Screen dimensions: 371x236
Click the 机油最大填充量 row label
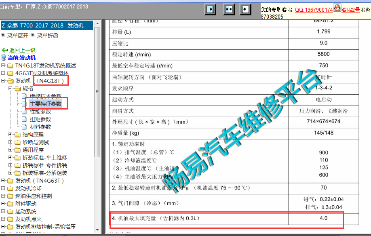pyautogui.click(x=156, y=218)
